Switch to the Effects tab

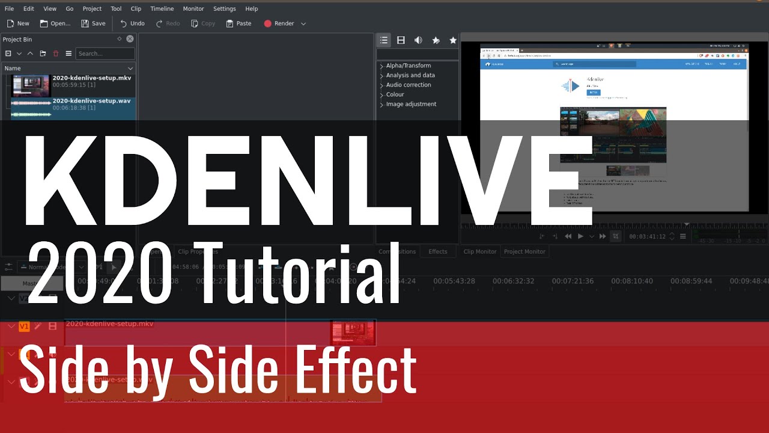click(x=438, y=251)
